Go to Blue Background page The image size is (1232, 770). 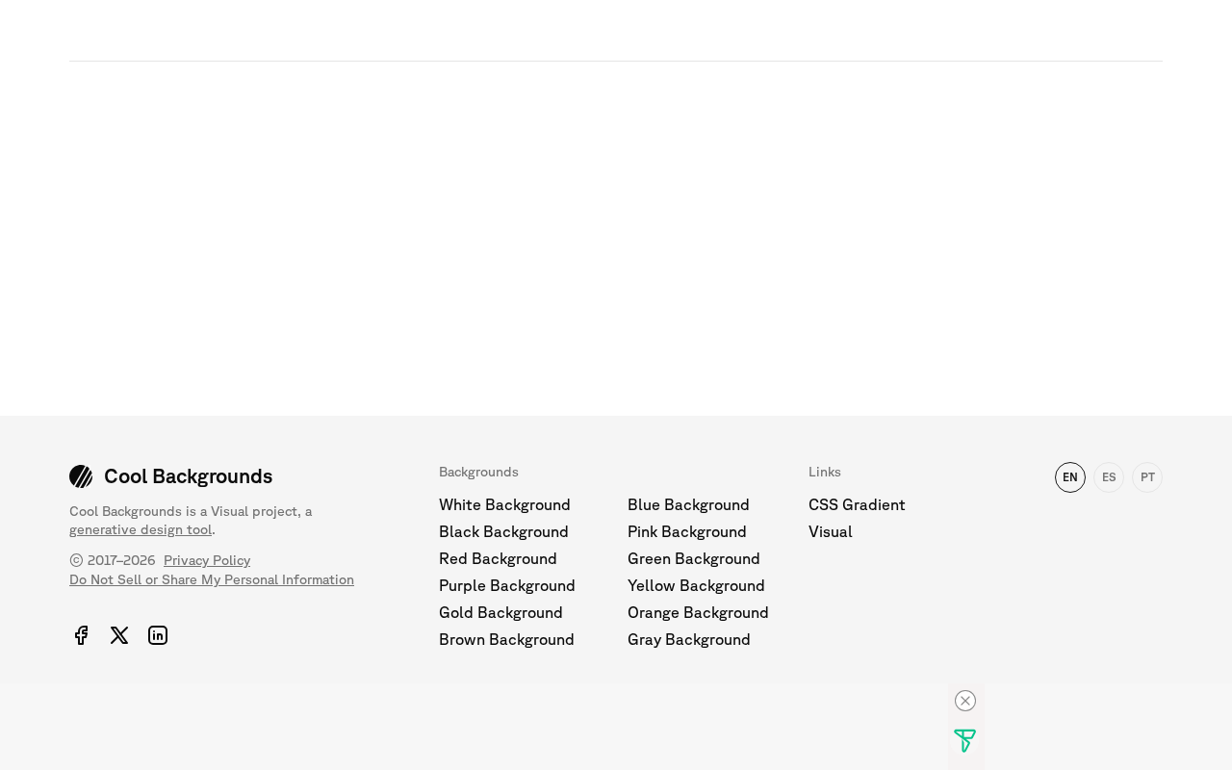tap(688, 504)
